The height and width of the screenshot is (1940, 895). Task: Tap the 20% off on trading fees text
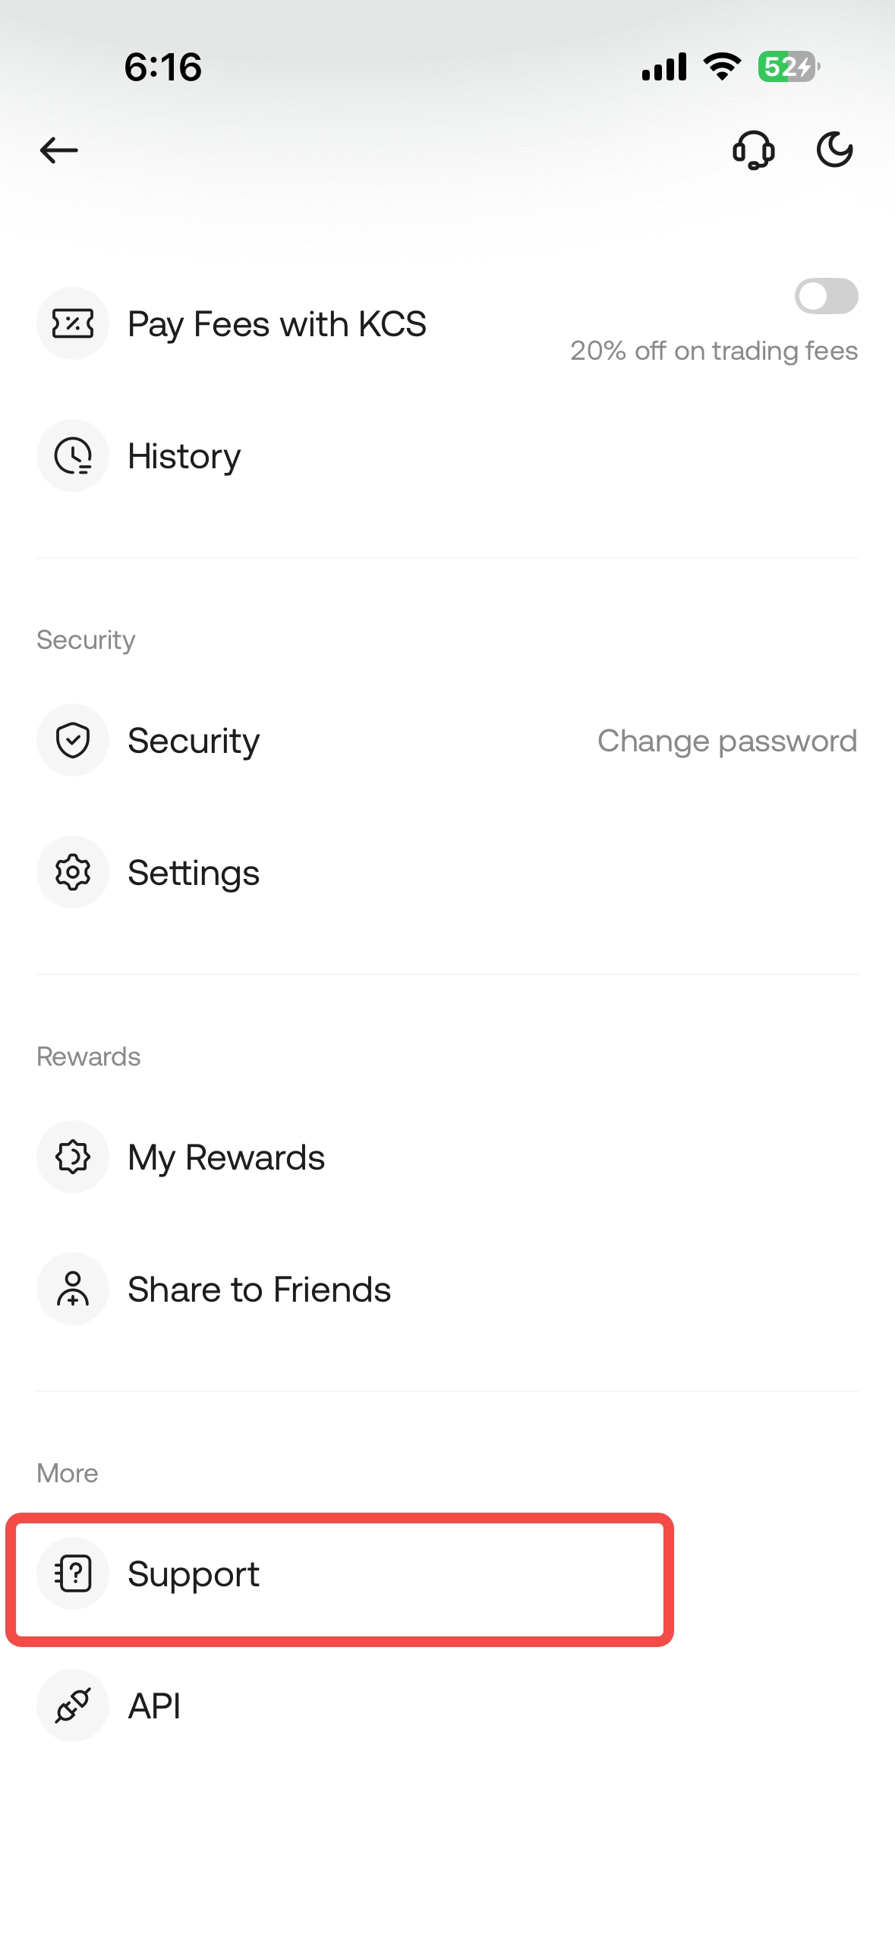point(714,351)
